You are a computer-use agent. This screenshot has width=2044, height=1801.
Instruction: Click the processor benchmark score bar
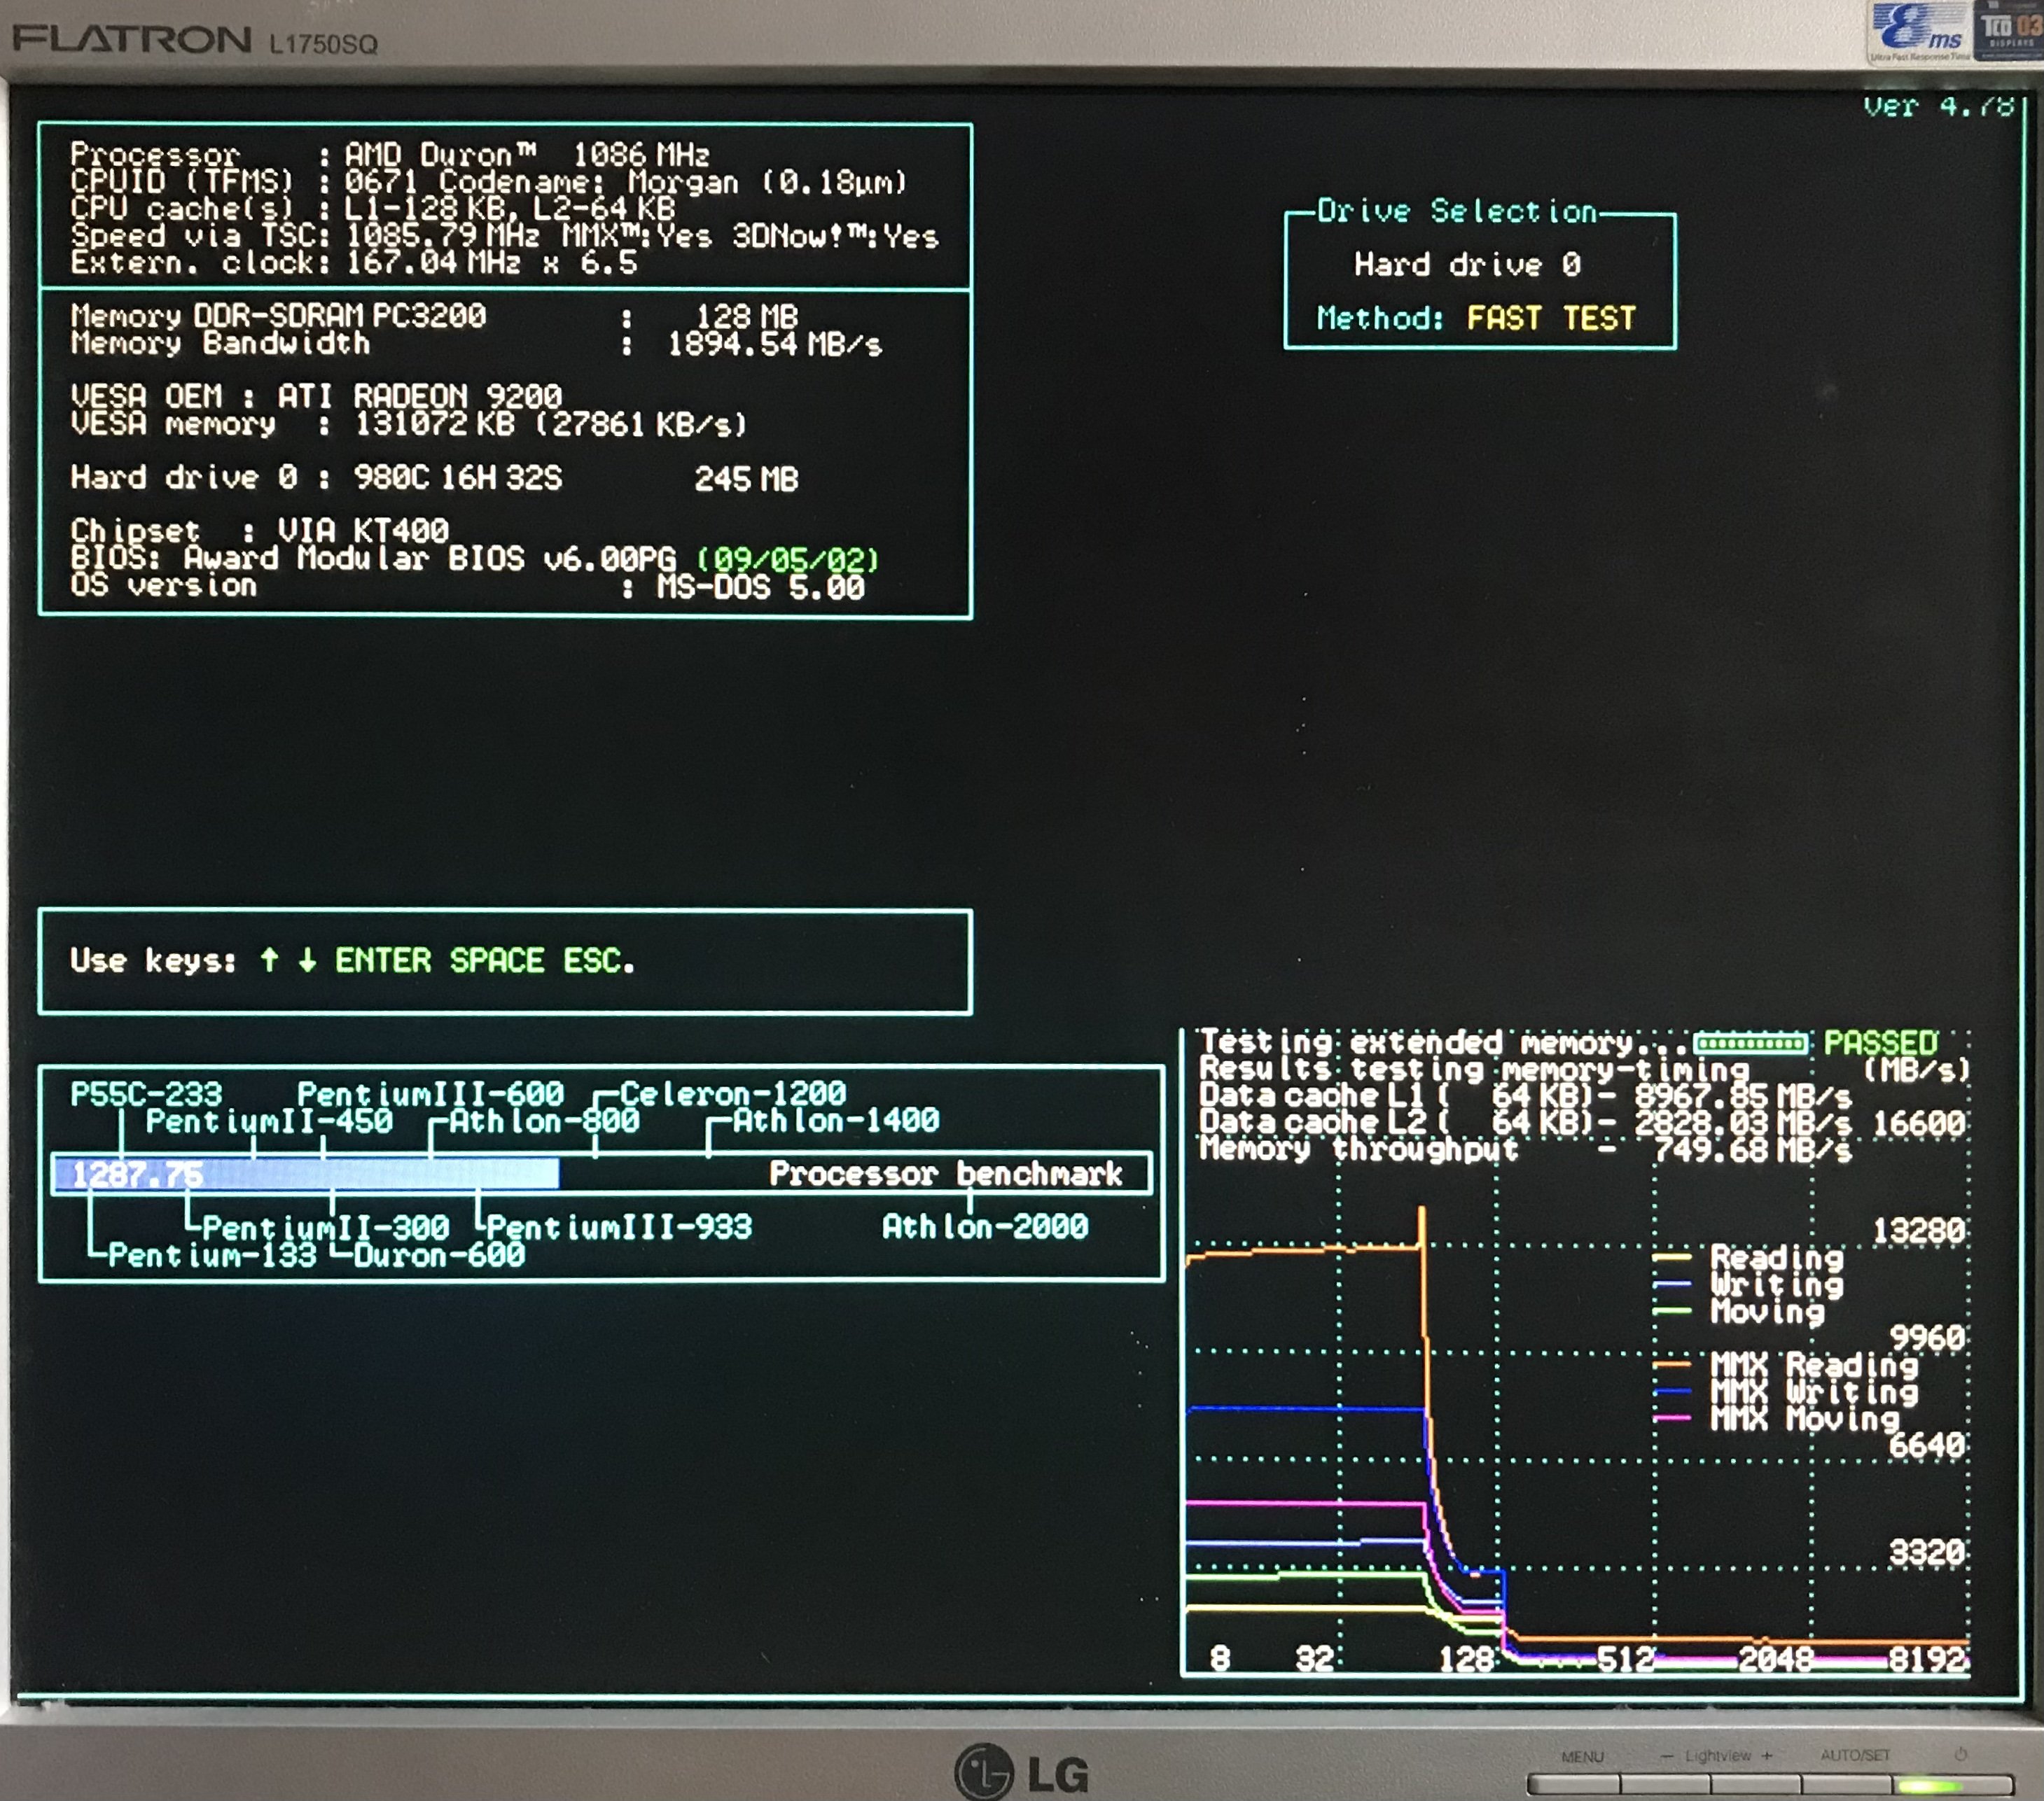[305, 1175]
